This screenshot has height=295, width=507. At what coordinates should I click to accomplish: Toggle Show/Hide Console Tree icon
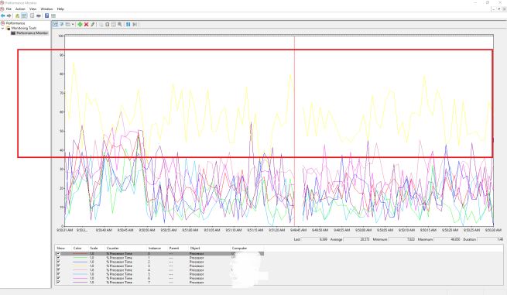coord(23,15)
